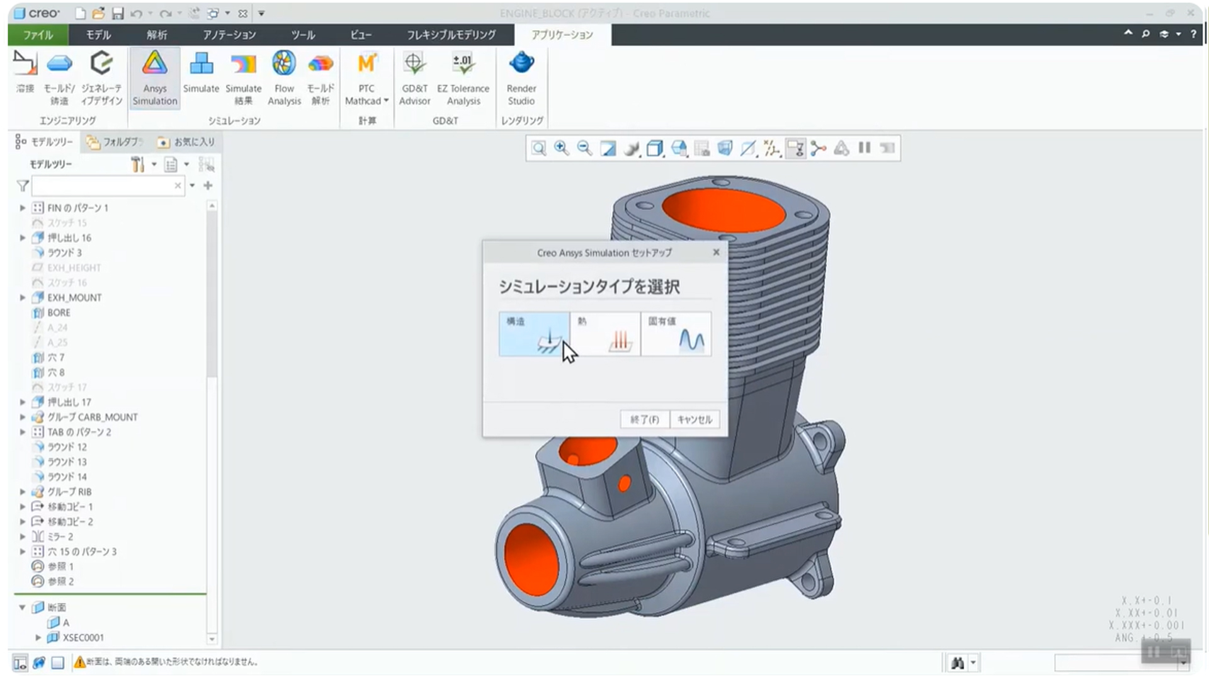Open EZ Tolerance Analysis tool
The width and height of the screenshot is (1209, 680).
tap(463, 77)
